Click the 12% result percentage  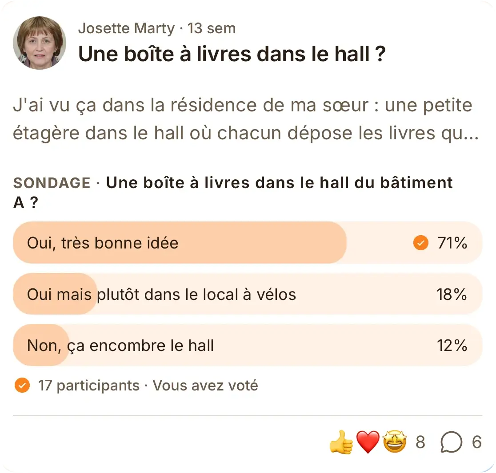pyautogui.click(x=452, y=346)
